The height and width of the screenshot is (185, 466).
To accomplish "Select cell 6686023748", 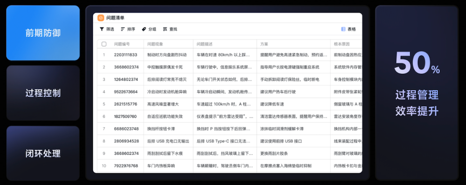I will pyautogui.click(x=126, y=129).
